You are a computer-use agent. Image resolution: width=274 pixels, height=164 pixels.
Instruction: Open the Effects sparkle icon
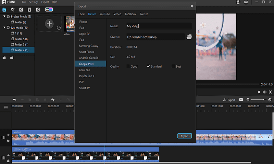click(12, 10)
